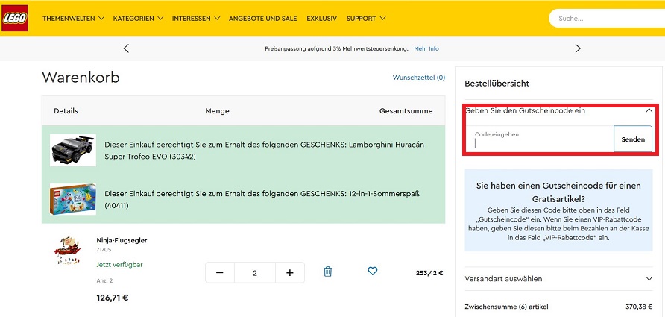Increase Ninja-Flugsegler quantity with plus

click(x=290, y=273)
